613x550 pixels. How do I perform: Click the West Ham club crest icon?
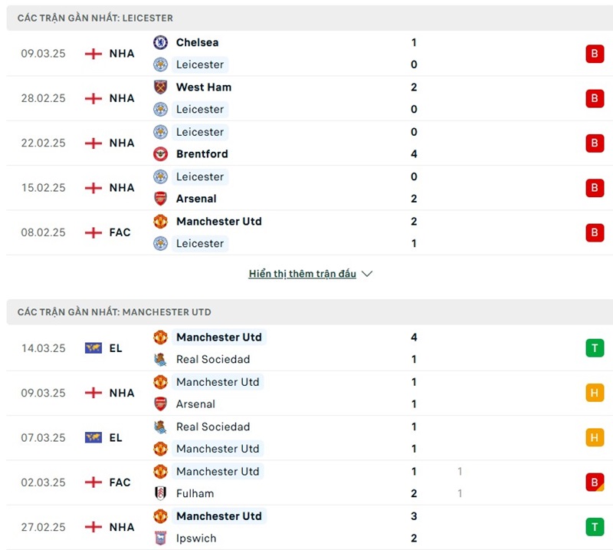160,87
